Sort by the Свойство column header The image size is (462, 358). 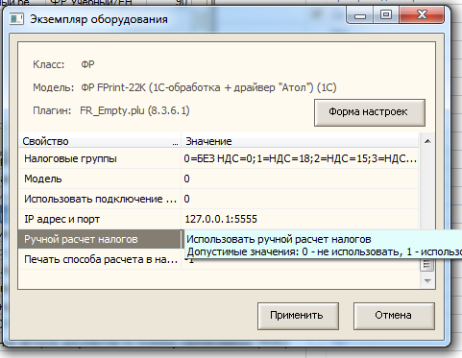100,141
